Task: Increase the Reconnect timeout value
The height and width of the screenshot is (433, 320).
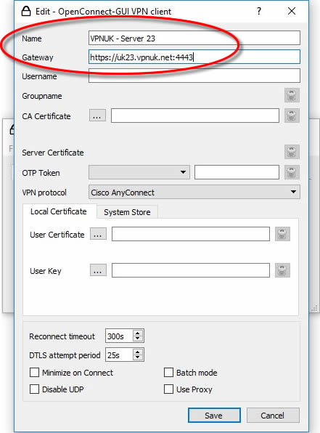Action: (x=138, y=333)
